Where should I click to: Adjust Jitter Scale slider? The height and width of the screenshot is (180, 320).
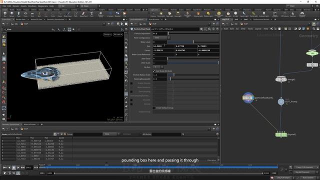click(193, 62)
